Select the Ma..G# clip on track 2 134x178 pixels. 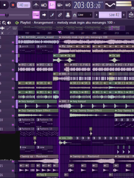coord(64,49)
